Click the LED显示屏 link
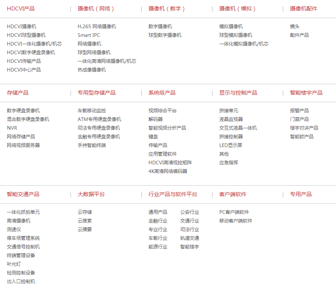336x294 pixels. point(231,145)
